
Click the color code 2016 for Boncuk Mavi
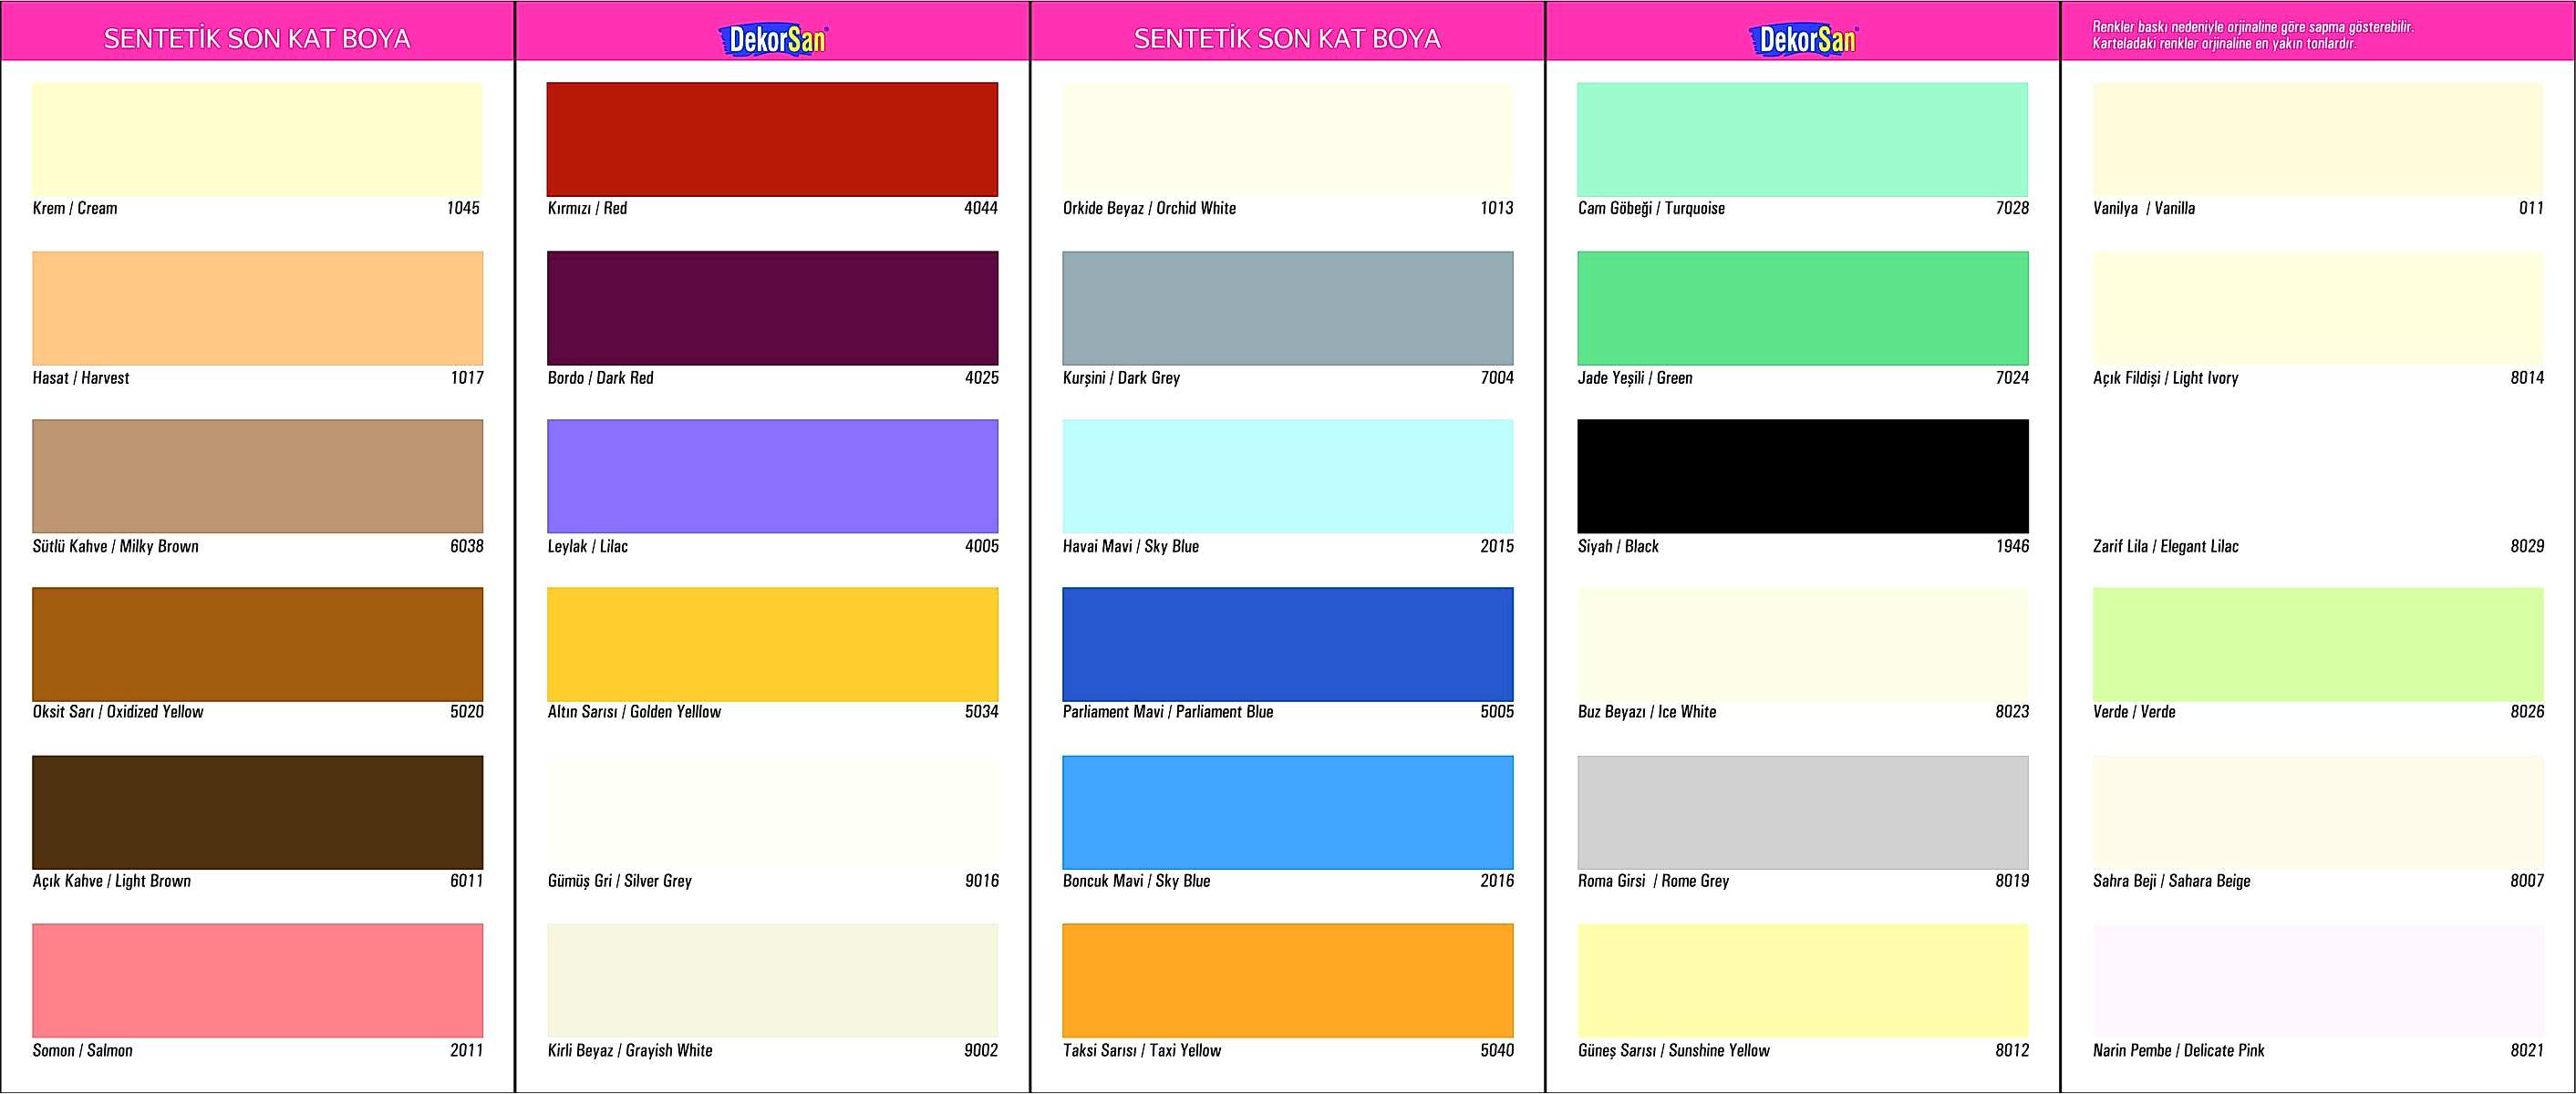tap(1496, 881)
